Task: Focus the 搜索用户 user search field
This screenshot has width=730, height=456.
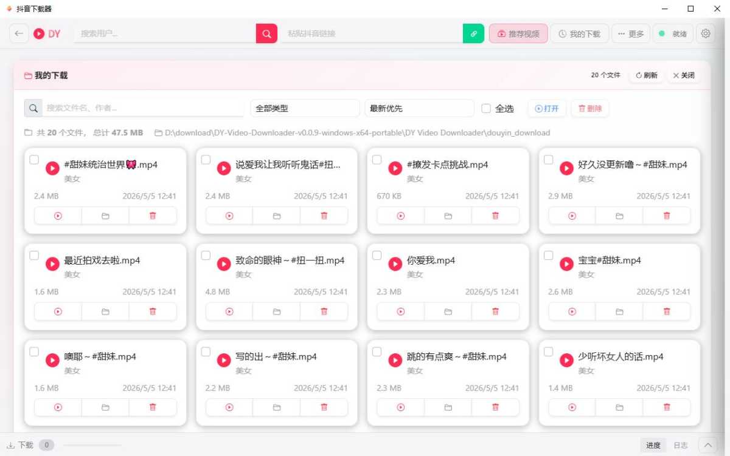Action: tap(165, 34)
